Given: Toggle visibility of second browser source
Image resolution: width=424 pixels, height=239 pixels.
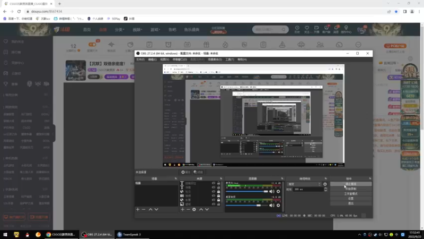Looking at the screenshot, I should 214,200.
